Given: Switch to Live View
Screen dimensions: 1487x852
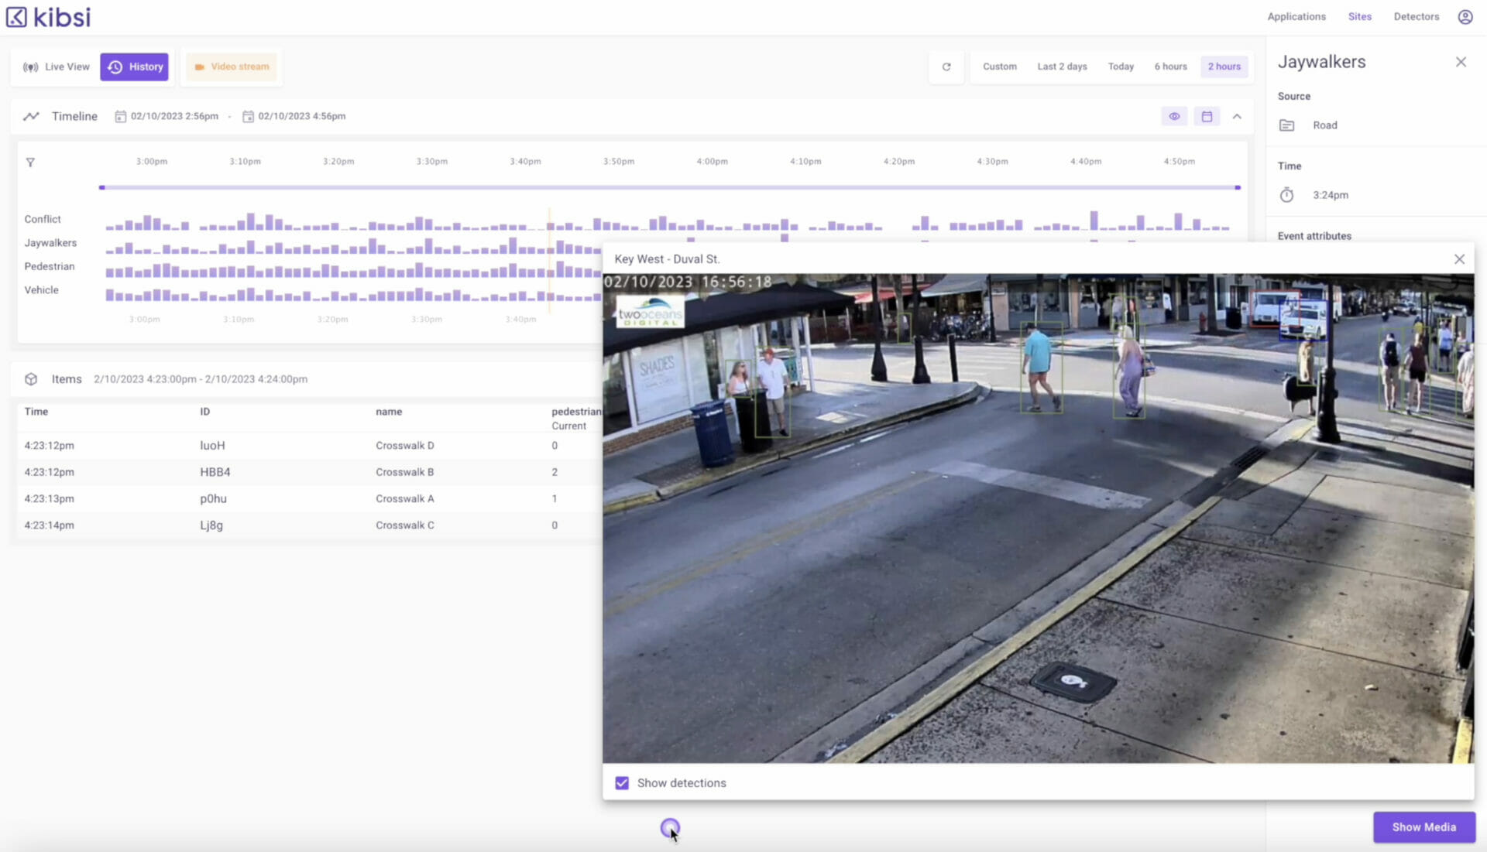Looking at the screenshot, I should (57, 67).
